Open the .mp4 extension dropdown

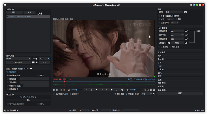44,59
